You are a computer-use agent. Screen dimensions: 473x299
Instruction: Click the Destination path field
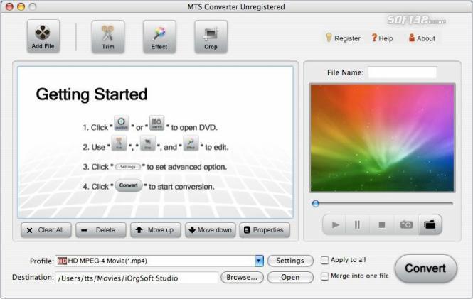[137, 278]
